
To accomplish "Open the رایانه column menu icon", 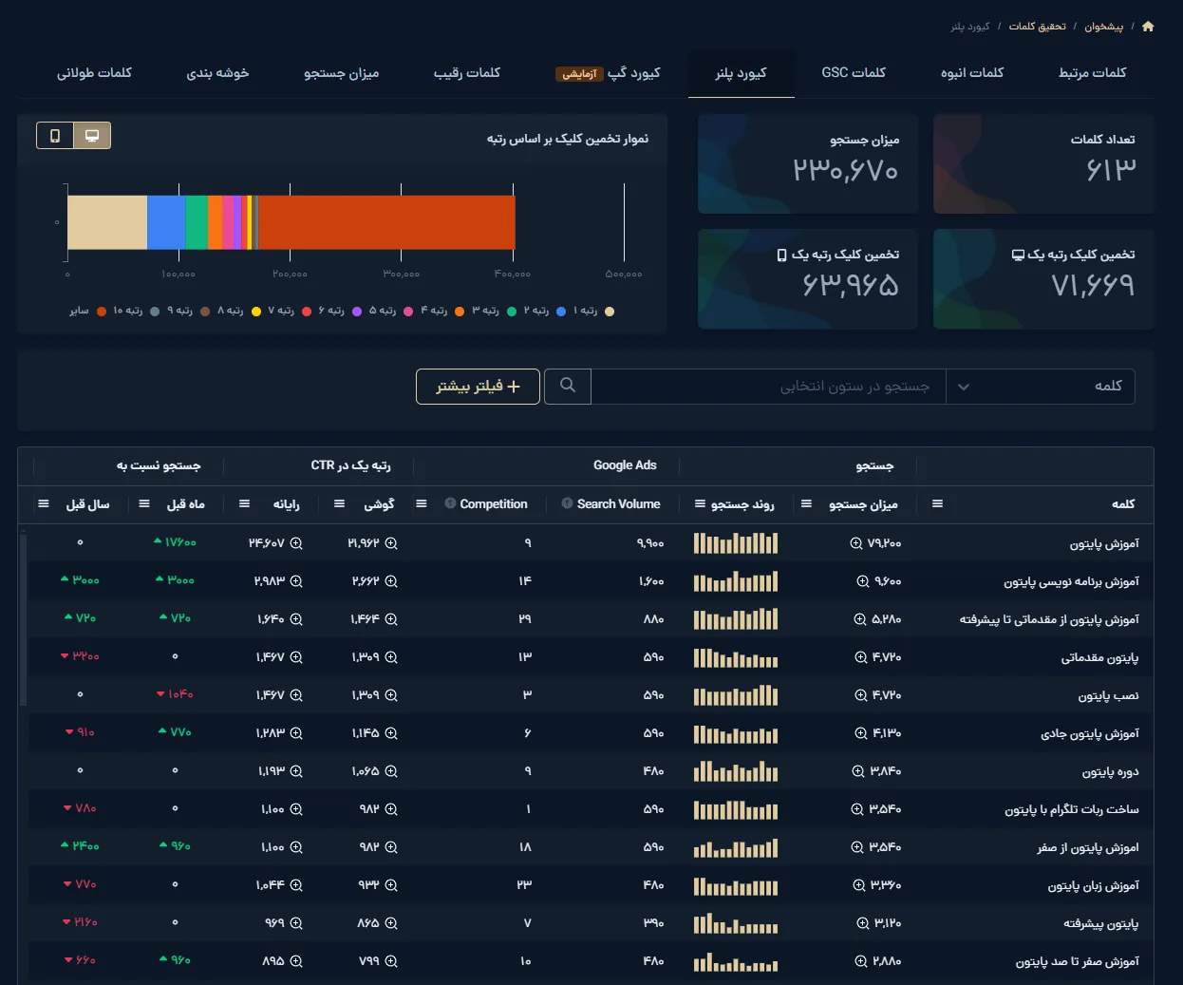I will [x=244, y=503].
